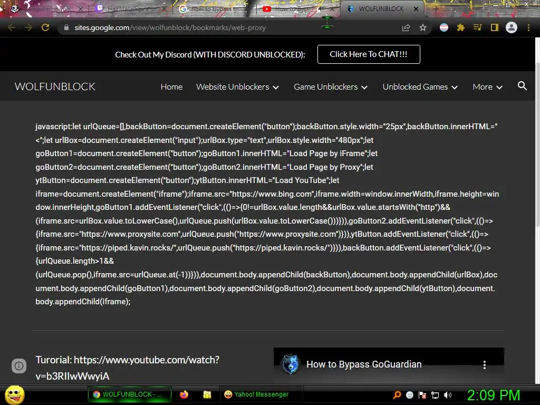Click the Check Out My Discord banner text
The width and height of the screenshot is (540, 405).
(x=210, y=55)
